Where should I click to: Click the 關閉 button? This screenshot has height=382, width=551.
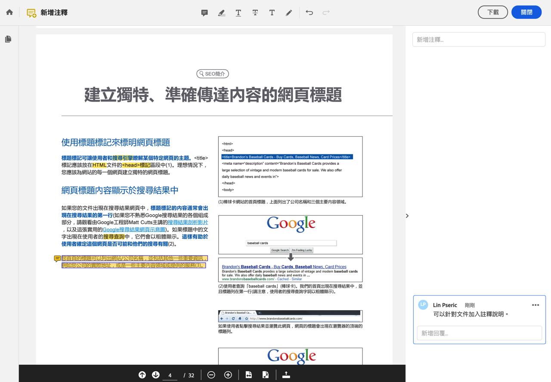526,12
